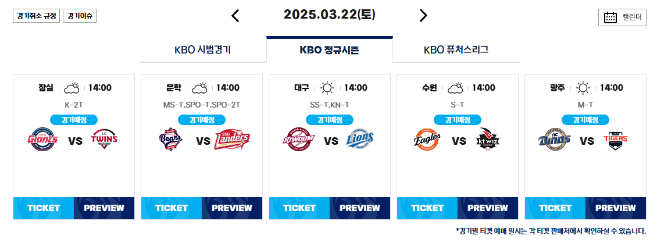657x246 pixels.
Task: Switch to the KBO 시범경기 tab
Action: coord(202,50)
